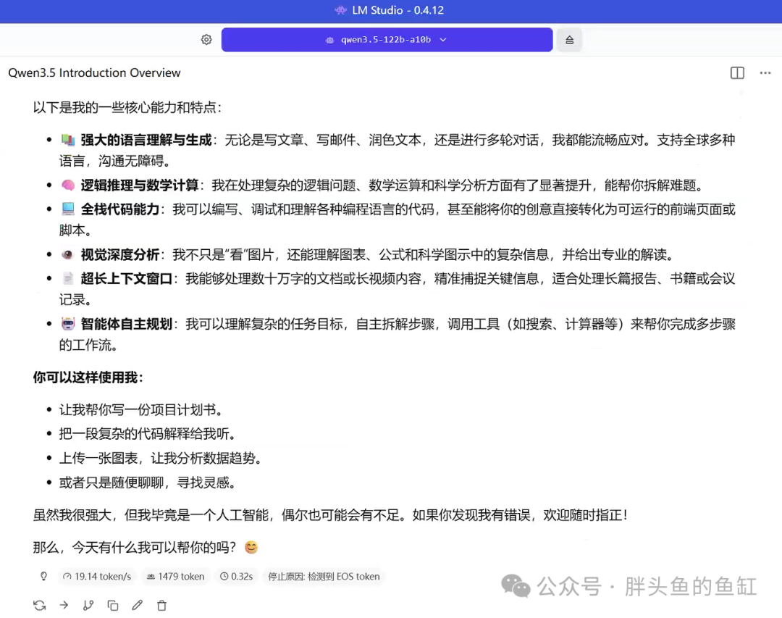Click the chat title Qwen3.5 Introduction Overview
The image size is (782, 618).
click(94, 73)
